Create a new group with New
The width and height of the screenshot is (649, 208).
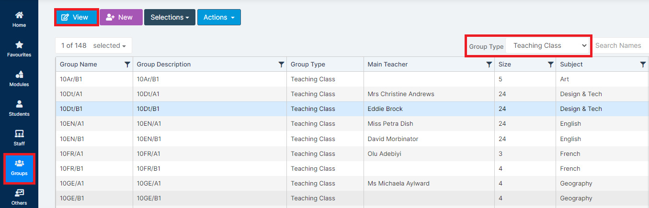pyautogui.click(x=121, y=17)
